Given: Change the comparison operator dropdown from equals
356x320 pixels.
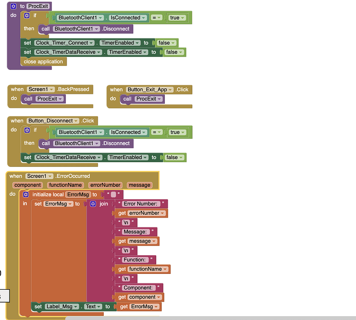Looking at the screenshot, I should 158,17.
